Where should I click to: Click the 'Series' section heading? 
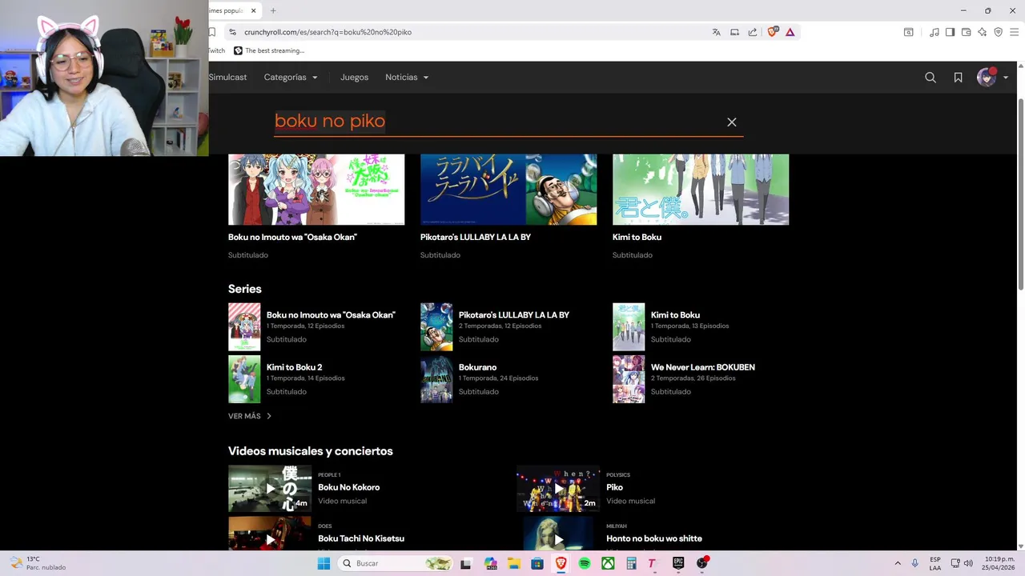pyautogui.click(x=244, y=289)
